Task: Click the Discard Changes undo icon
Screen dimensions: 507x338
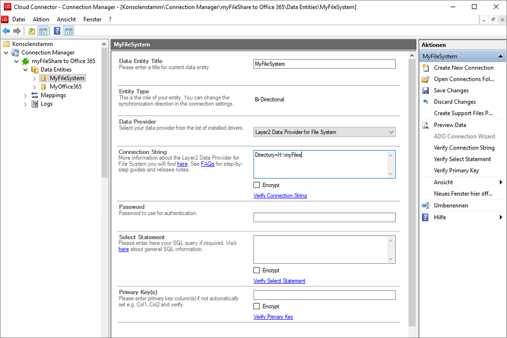Action: click(x=425, y=102)
